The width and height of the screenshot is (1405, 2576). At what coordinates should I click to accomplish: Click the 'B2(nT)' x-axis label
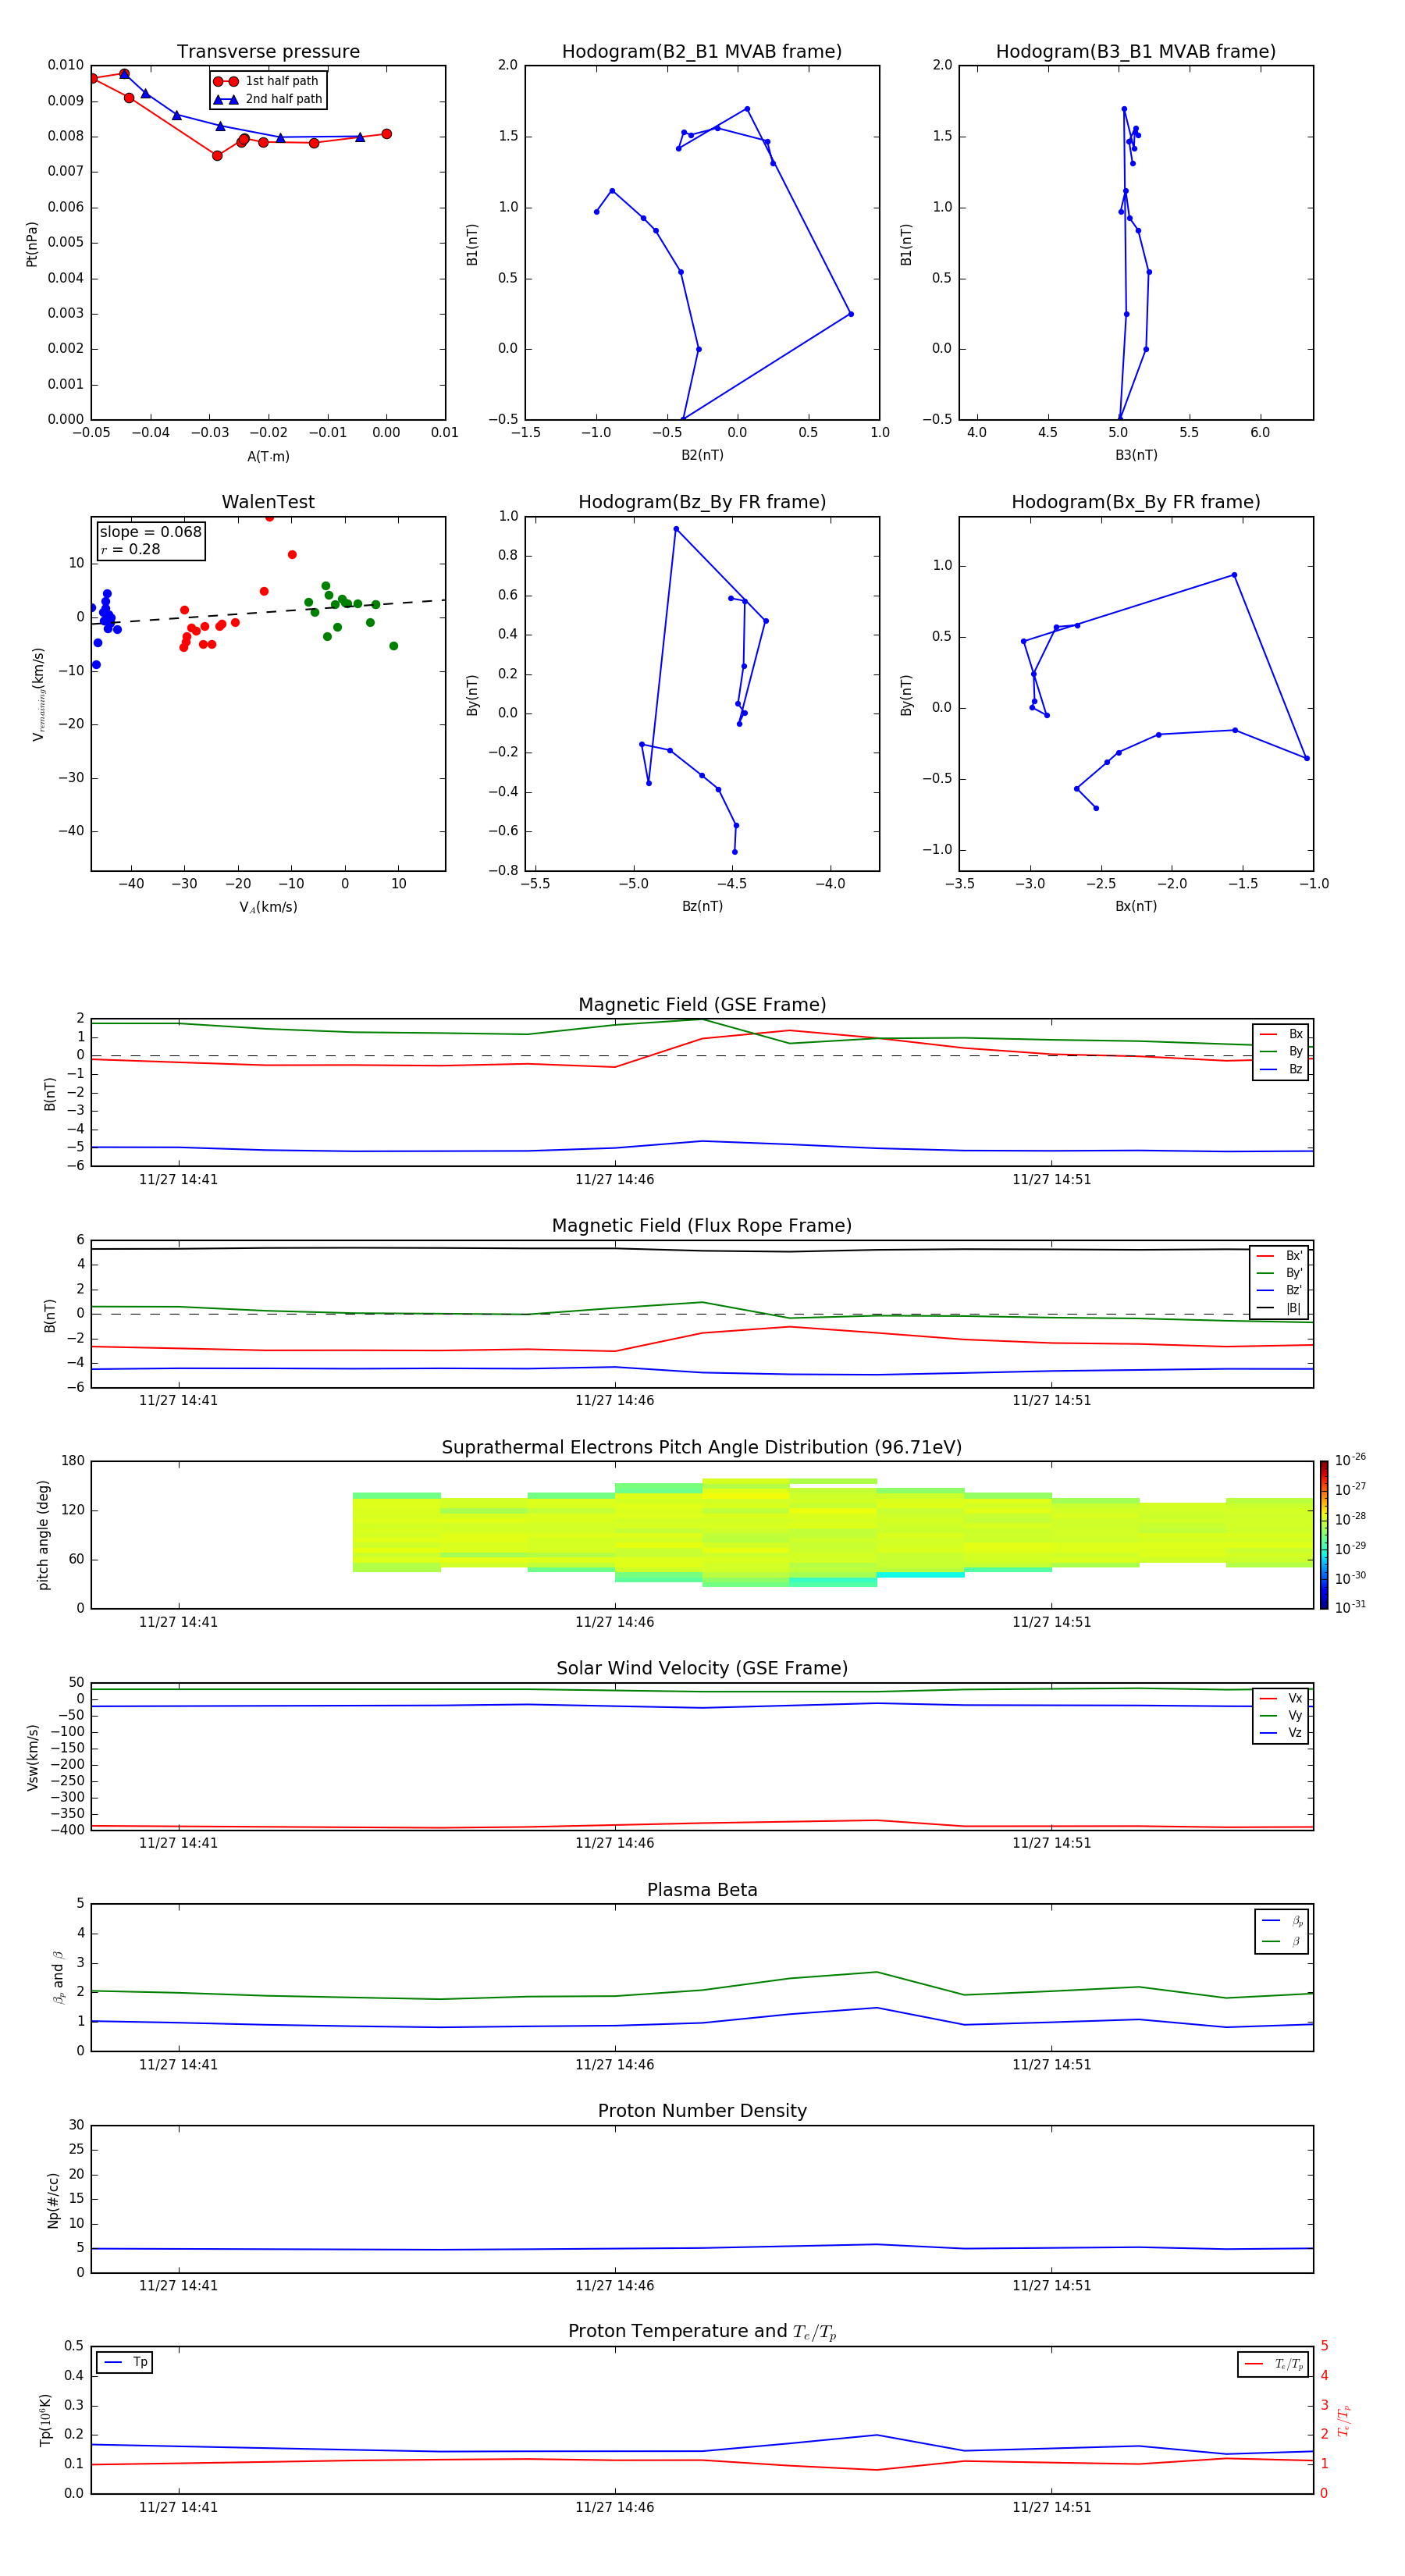[x=702, y=455]
